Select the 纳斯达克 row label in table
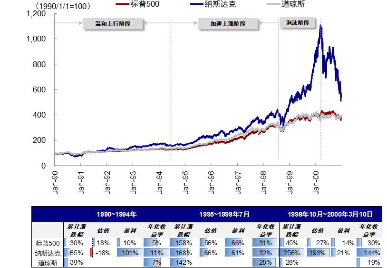The image size is (387, 268). tap(48, 253)
